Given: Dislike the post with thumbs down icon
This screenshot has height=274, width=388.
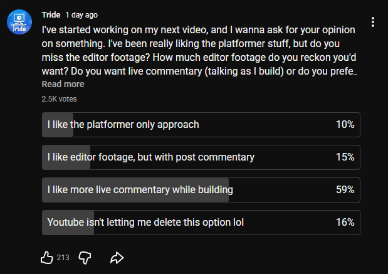Looking at the screenshot, I should (x=85, y=258).
